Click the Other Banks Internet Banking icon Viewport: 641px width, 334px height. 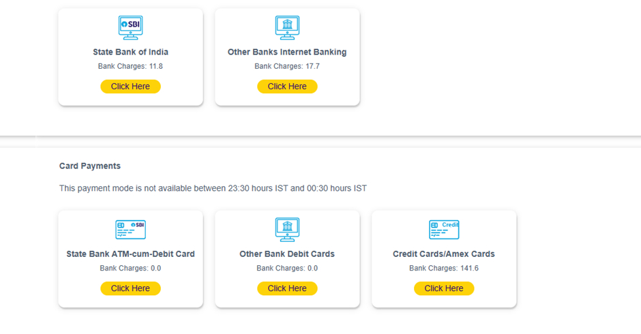(287, 27)
